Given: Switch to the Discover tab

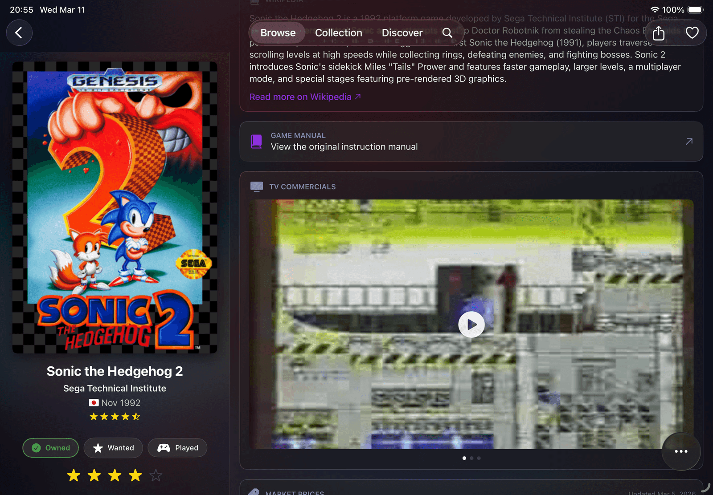Looking at the screenshot, I should pyautogui.click(x=402, y=33).
